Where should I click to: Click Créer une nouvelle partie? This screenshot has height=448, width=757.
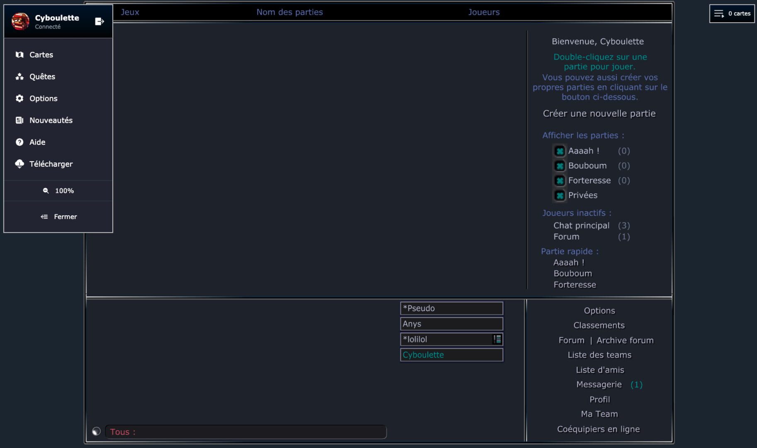point(599,114)
